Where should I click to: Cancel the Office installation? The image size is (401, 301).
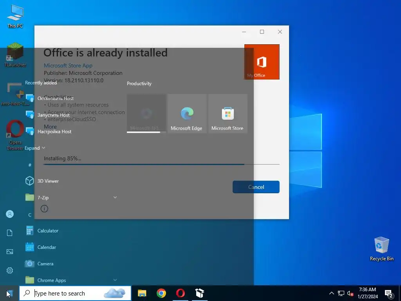[x=256, y=187]
